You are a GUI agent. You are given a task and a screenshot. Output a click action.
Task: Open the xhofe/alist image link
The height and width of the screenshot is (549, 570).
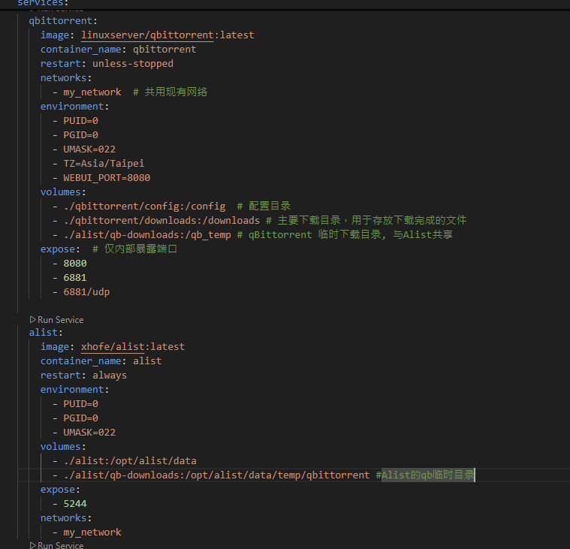pos(113,346)
